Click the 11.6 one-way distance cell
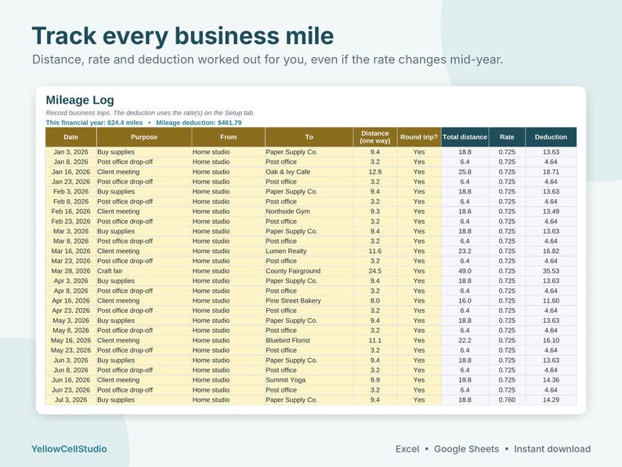This screenshot has width=622, height=467. 375,252
